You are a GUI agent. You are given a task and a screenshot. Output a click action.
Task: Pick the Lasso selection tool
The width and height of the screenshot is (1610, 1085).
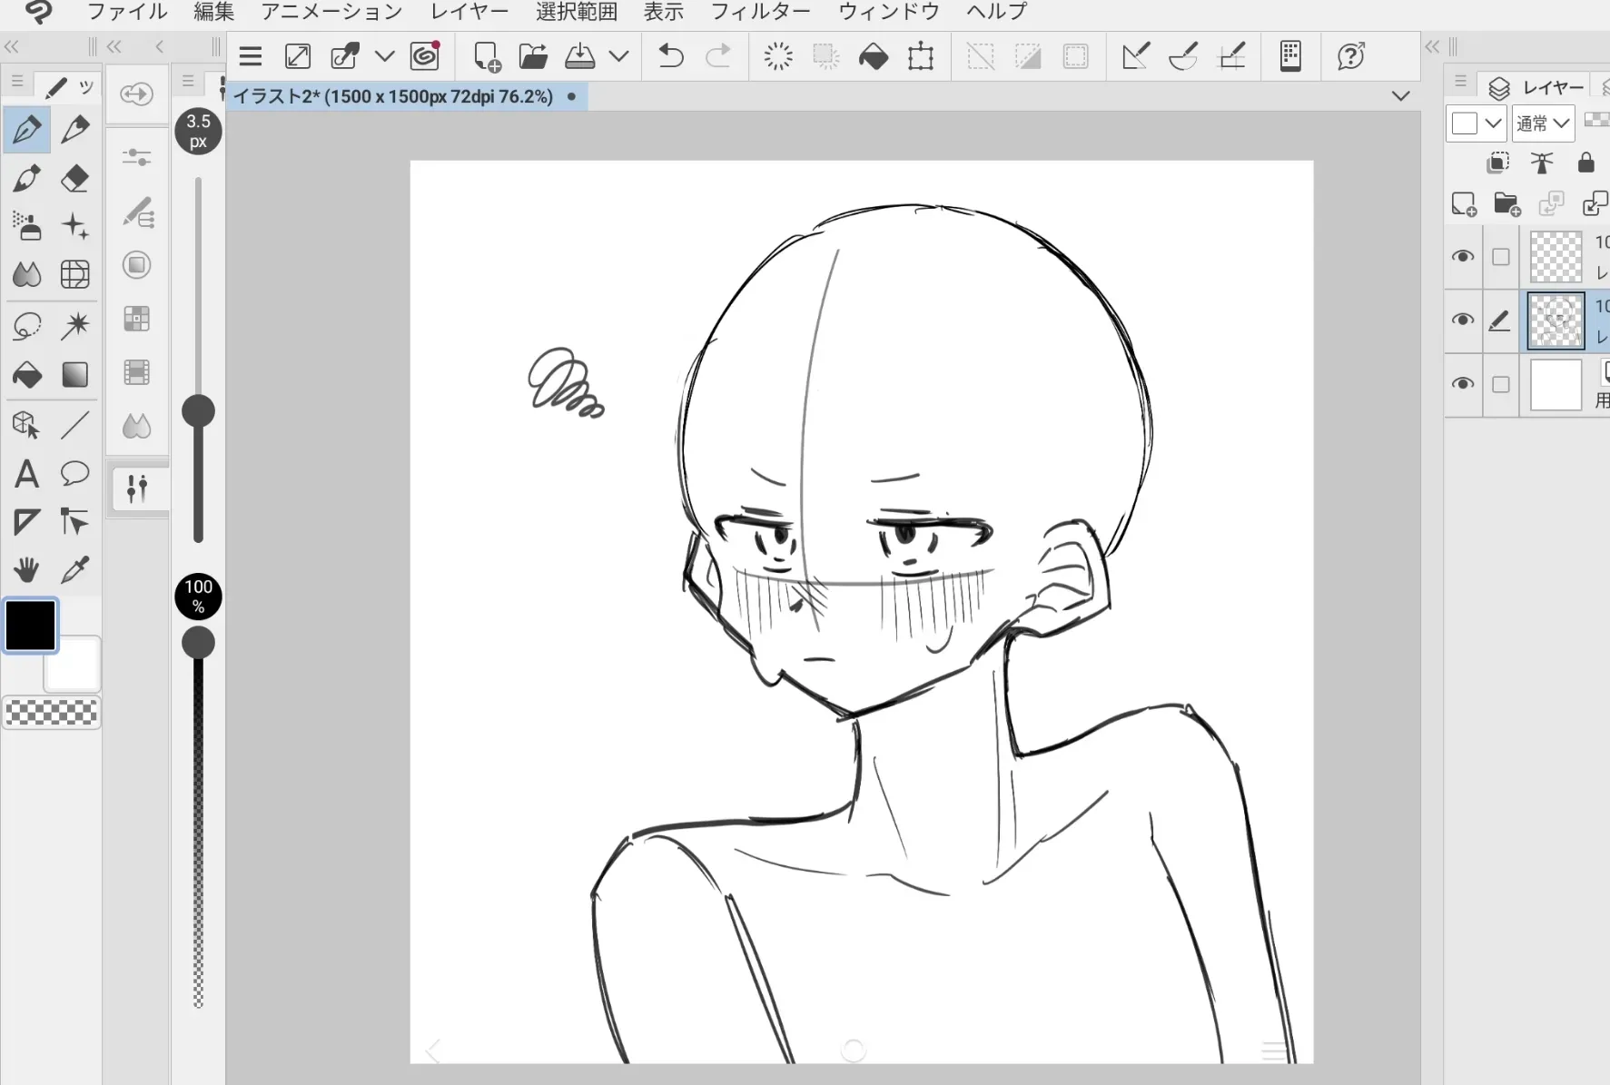pyautogui.click(x=27, y=325)
